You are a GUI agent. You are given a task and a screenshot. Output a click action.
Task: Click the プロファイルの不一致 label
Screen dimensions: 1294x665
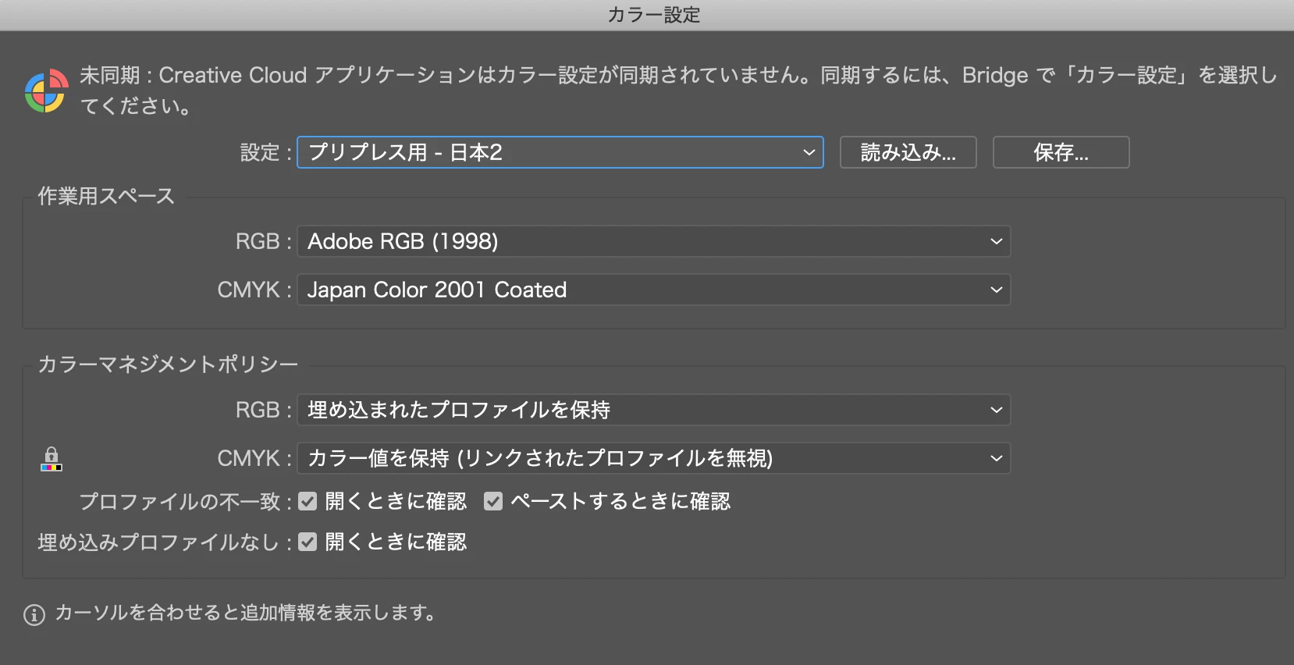click(186, 501)
